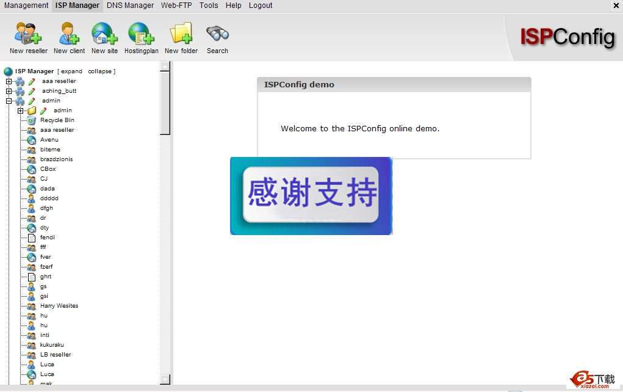Open the Management menu
This screenshot has height=392, width=623.
[26, 5]
